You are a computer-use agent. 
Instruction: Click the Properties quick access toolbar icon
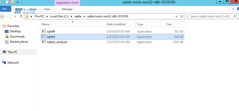click(7, 2)
